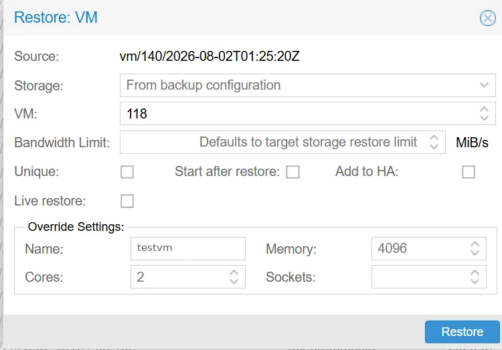Click the Name override field

tap(188, 248)
